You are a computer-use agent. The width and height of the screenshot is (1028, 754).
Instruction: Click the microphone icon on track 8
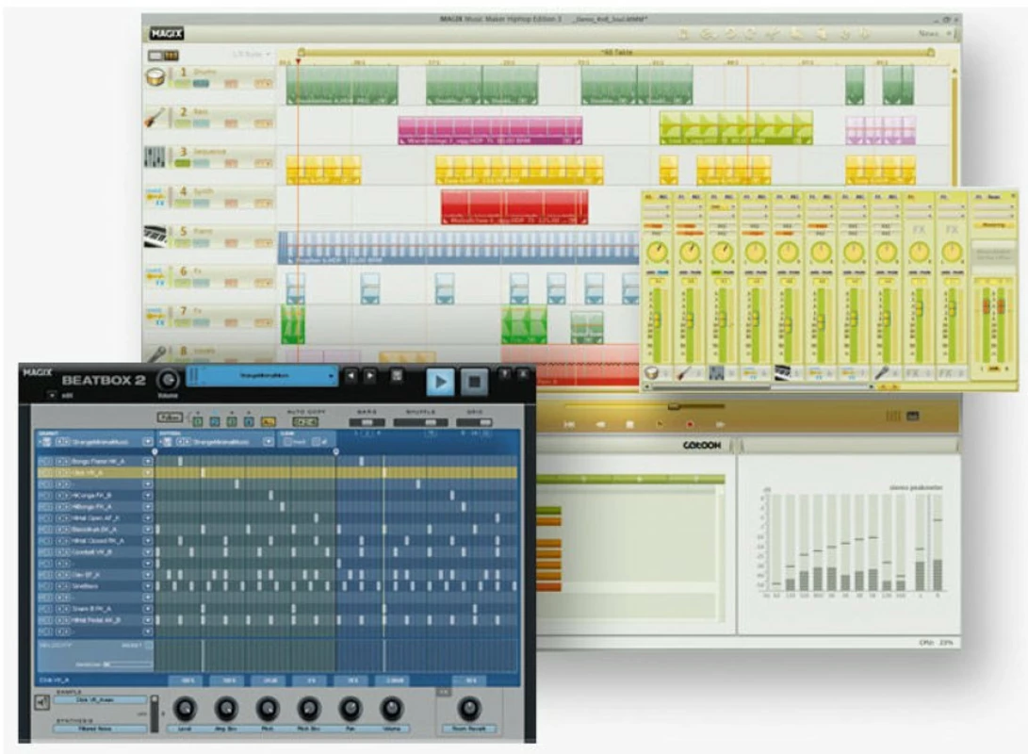[x=156, y=354]
